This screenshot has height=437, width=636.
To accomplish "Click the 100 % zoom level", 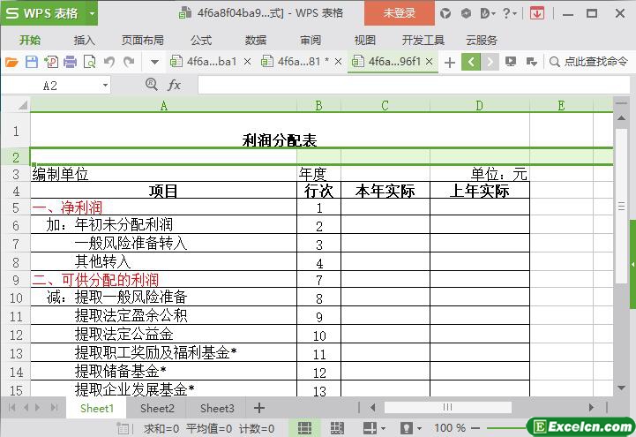I will tap(450, 427).
